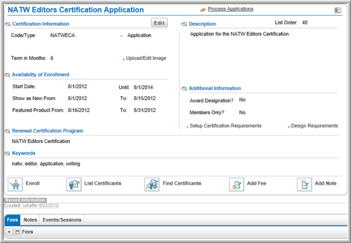Click the Featured Product From date 8/16/2012
Screen dimensions: 351x243
click(79, 110)
